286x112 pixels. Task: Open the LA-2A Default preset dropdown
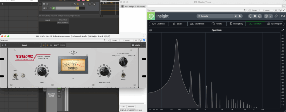(24, 45)
